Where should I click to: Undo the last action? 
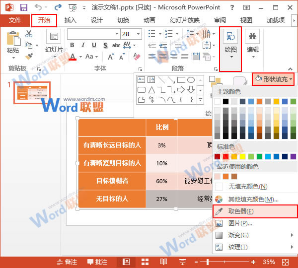coord(38,7)
